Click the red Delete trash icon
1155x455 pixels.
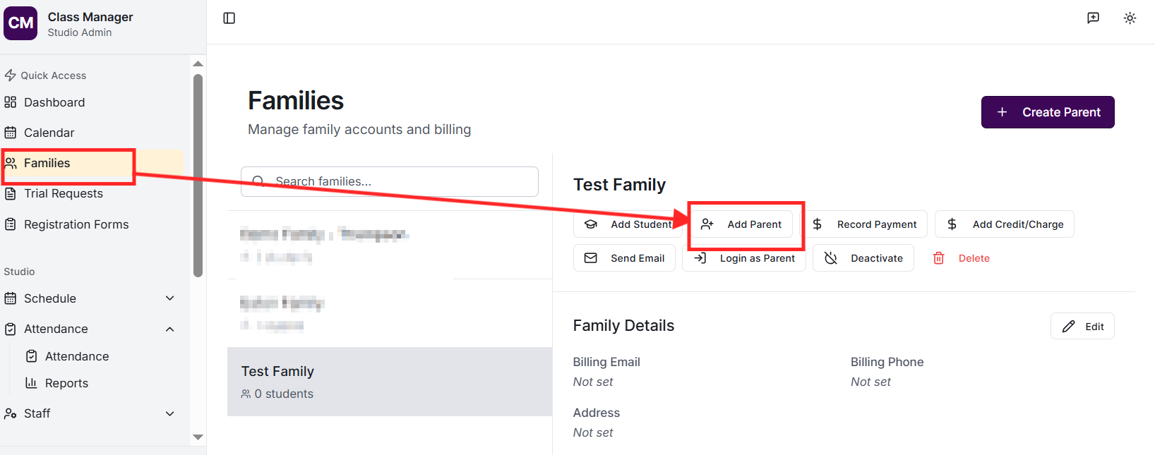click(939, 258)
